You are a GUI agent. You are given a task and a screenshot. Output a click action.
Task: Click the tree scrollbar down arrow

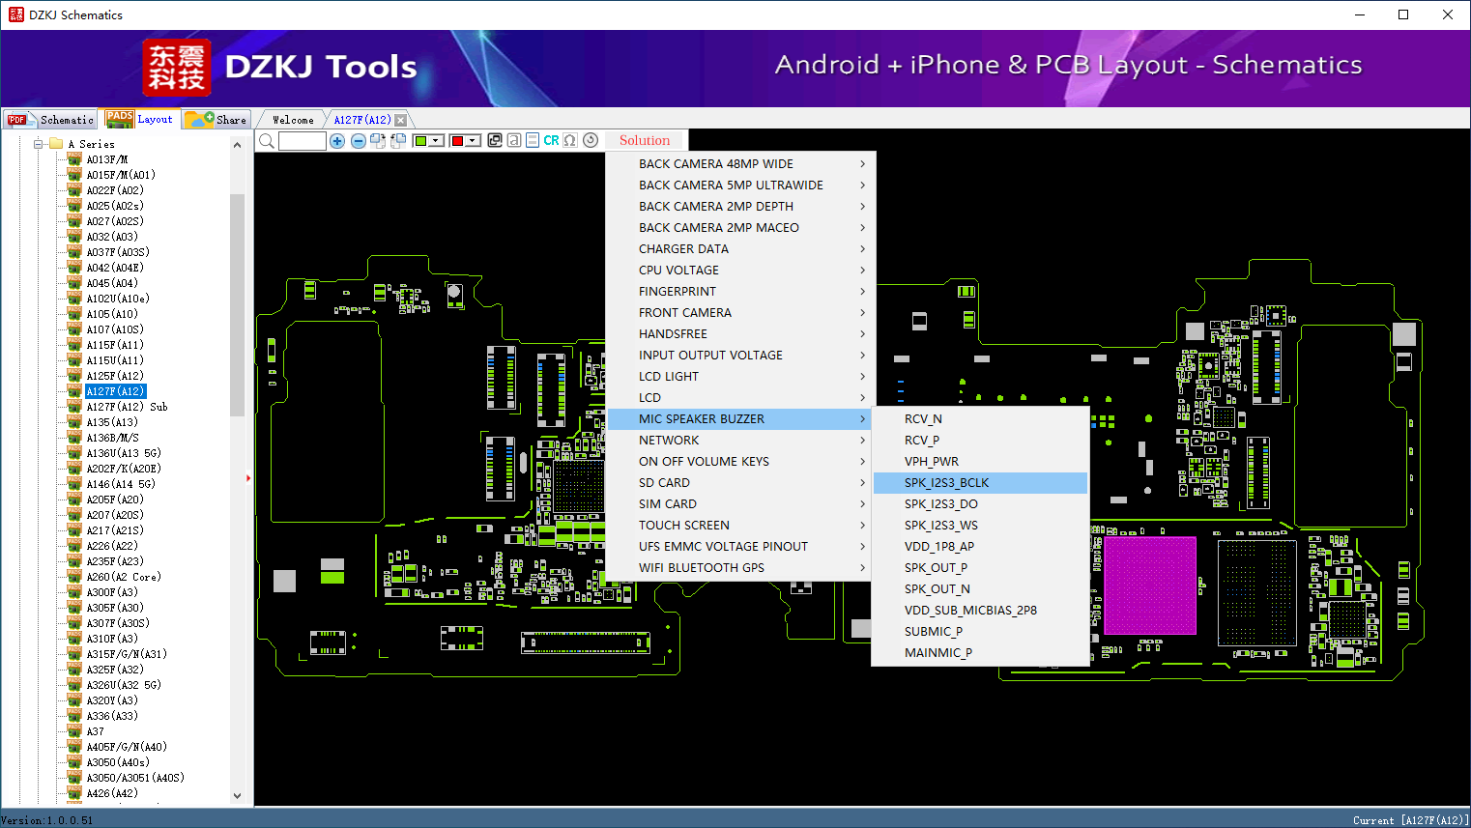click(x=238, y=796)
